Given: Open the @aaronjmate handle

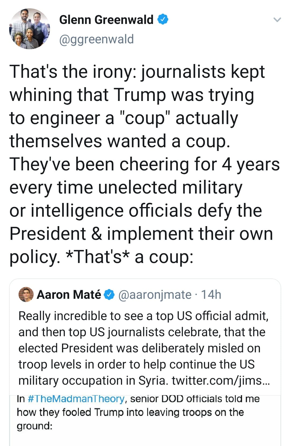Looking at the screenshot, I should [155, 295].
